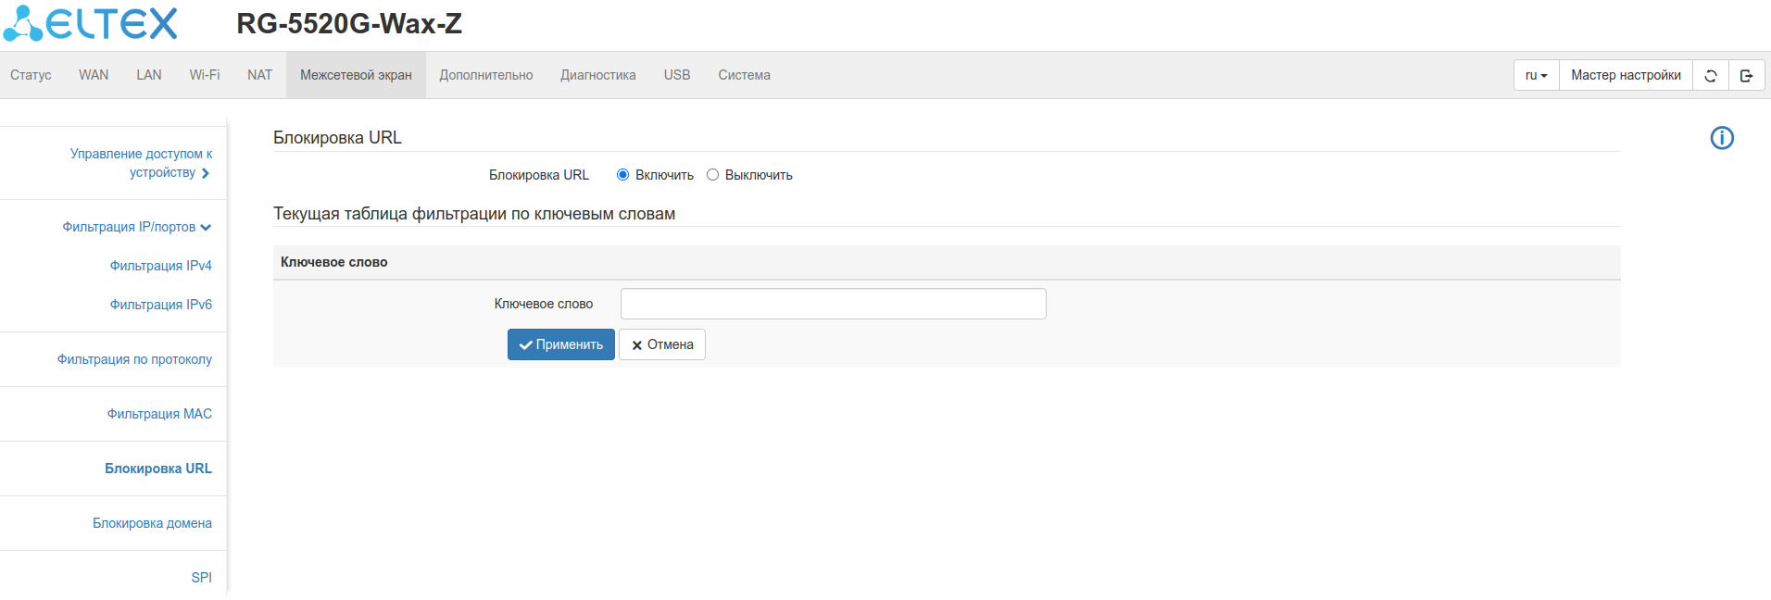
Task: Collapse the Фильтрация IP/портов section
Action: tap(136, 227)
